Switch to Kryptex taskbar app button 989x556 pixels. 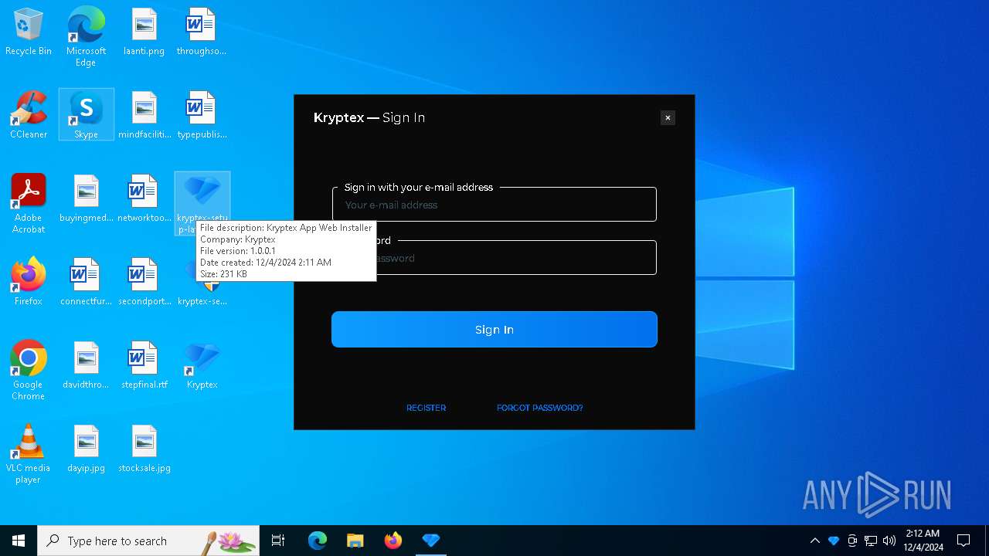click(x=431, y=541)
